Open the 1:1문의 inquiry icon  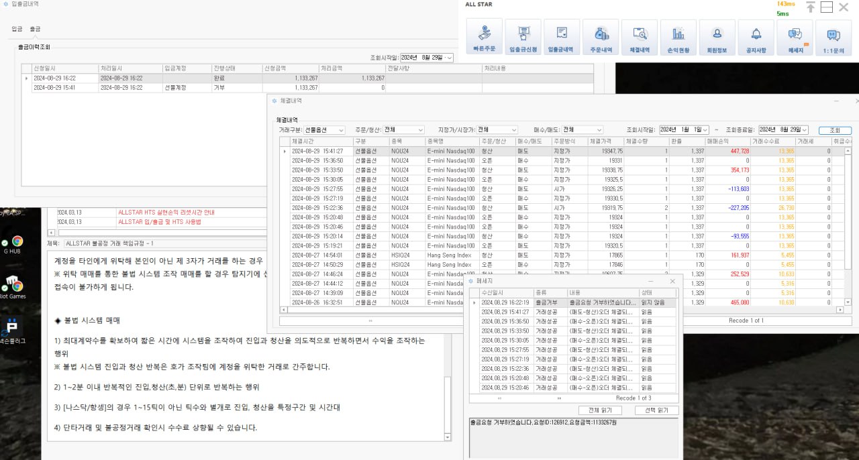tap(833, 37)
